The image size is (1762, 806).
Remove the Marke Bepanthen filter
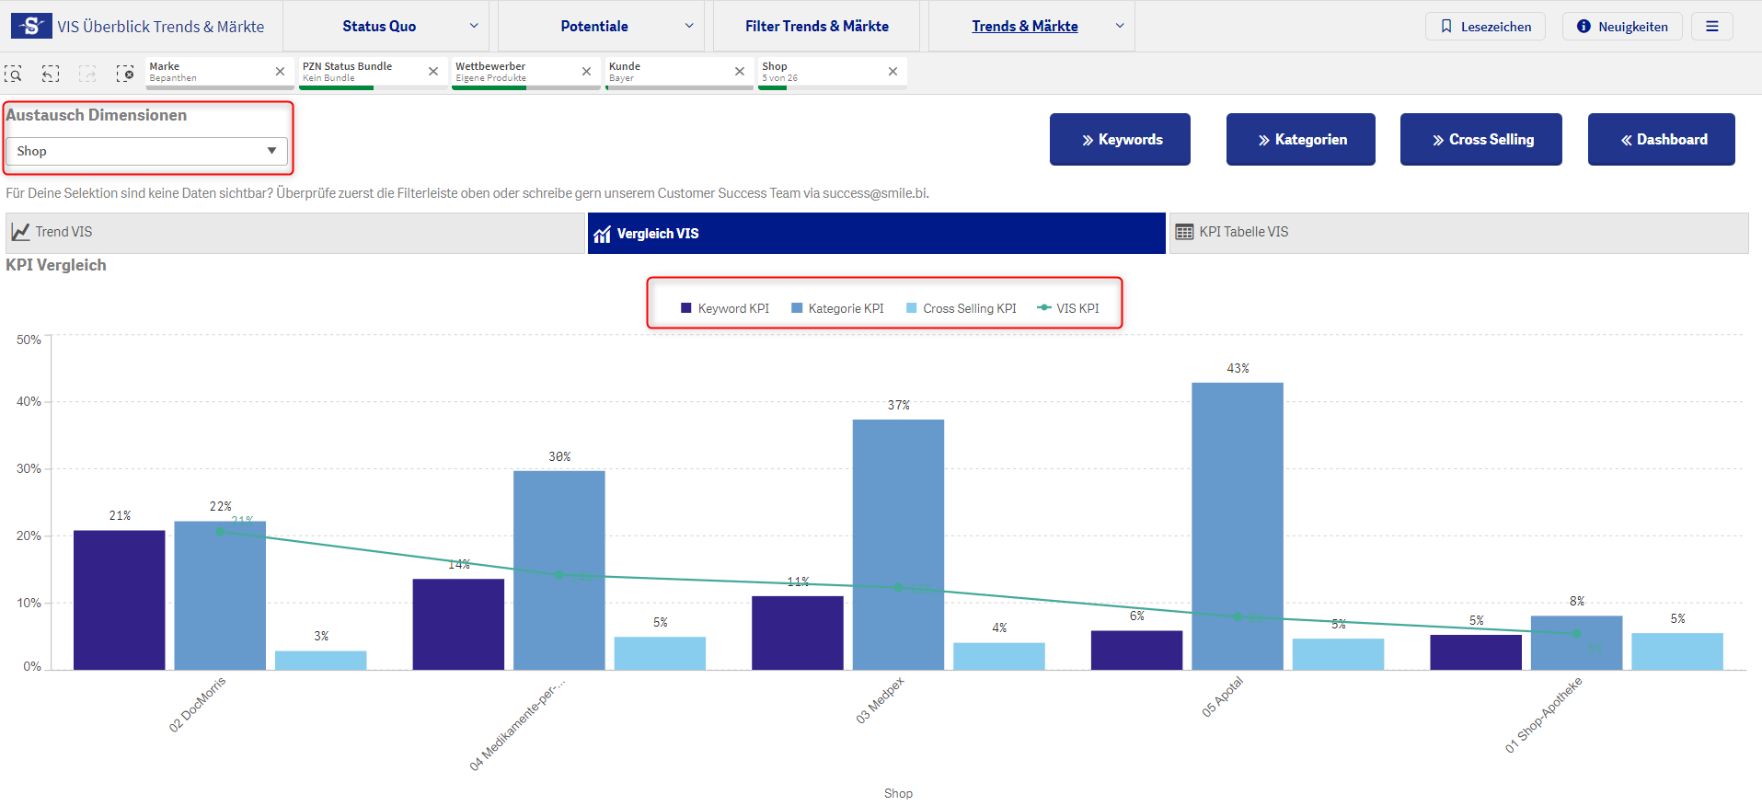pos(280,72)
